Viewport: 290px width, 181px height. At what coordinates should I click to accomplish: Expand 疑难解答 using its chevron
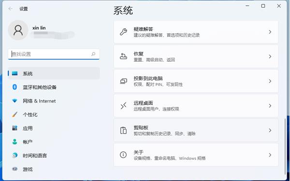click(270, 32)
